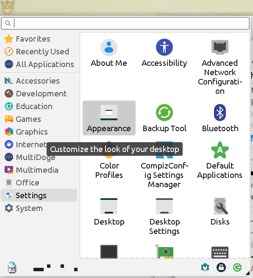Open the dark monitor icon item
253x278 pixels.
pyautogui.click(x=109, y=251)
